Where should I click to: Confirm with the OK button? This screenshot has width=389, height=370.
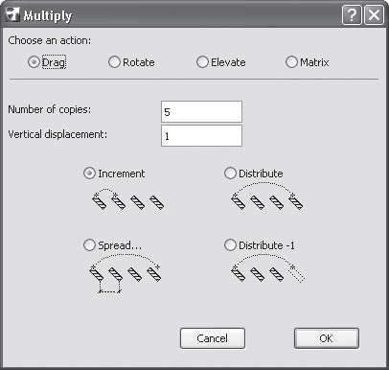point(326,338)
